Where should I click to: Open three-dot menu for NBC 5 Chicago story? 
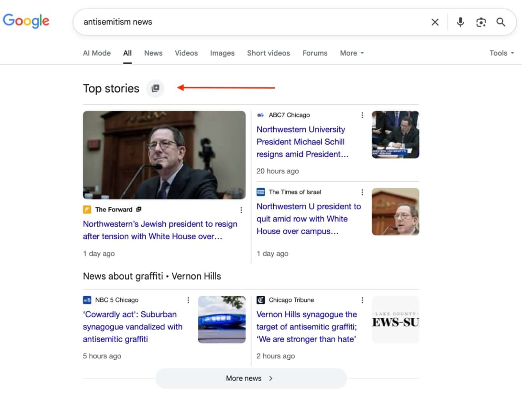[x=188, y=300]
